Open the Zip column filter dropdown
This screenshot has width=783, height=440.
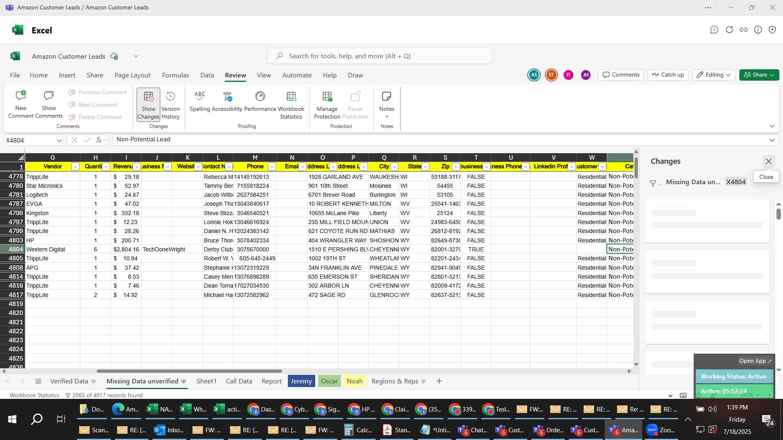pos(456,167)
